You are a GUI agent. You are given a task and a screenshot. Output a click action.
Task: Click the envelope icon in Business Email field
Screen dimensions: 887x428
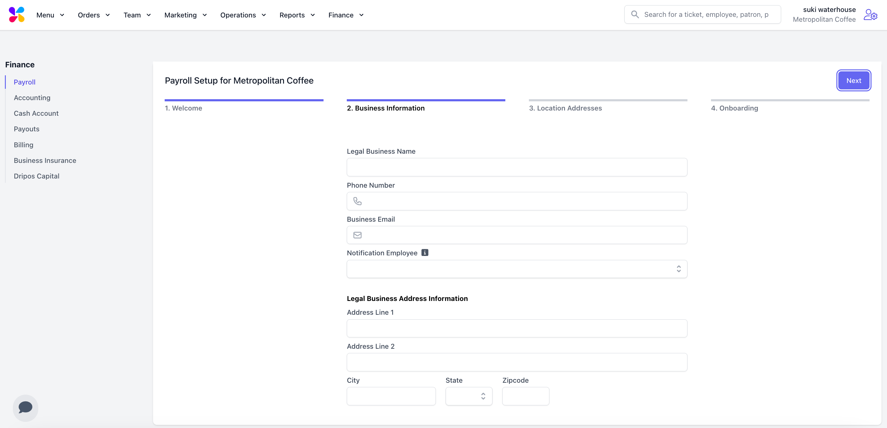coord(357,235)
